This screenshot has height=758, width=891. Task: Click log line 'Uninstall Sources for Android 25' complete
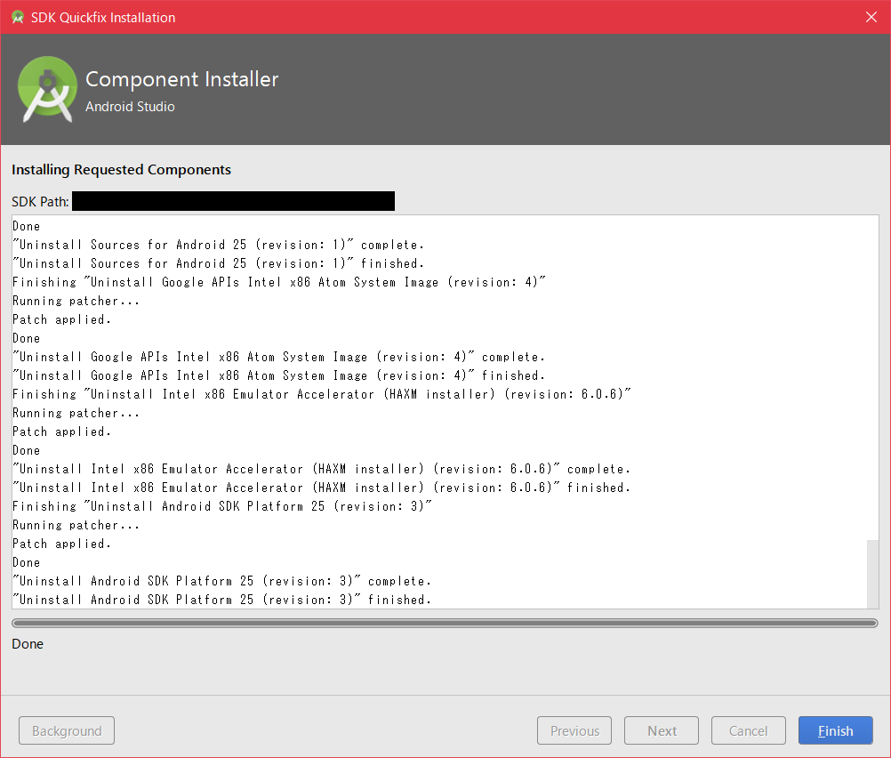coord(218,245)
